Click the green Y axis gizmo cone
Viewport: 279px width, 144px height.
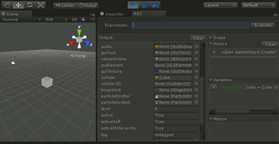click(x=79, y=33)
